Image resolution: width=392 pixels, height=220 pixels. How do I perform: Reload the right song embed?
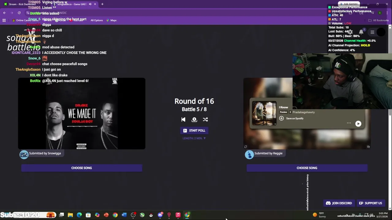pos(246,147)
